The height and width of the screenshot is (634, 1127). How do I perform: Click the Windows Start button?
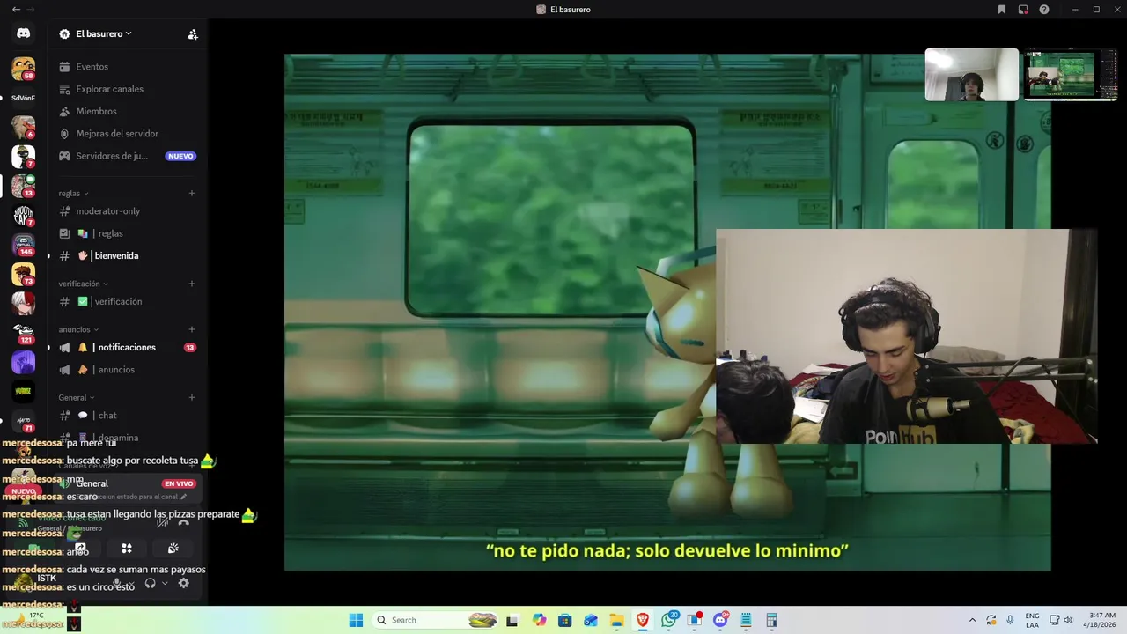pyautogui.click(x=356, y=620)
